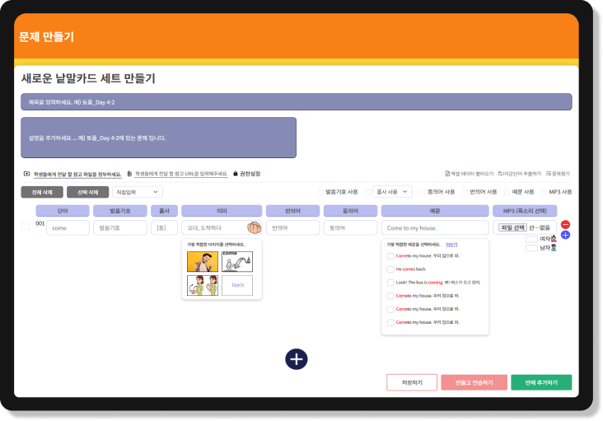Viewport: 603px width, 421px height.
Task: Click 저장하기 button
Action: click(412, 382)
